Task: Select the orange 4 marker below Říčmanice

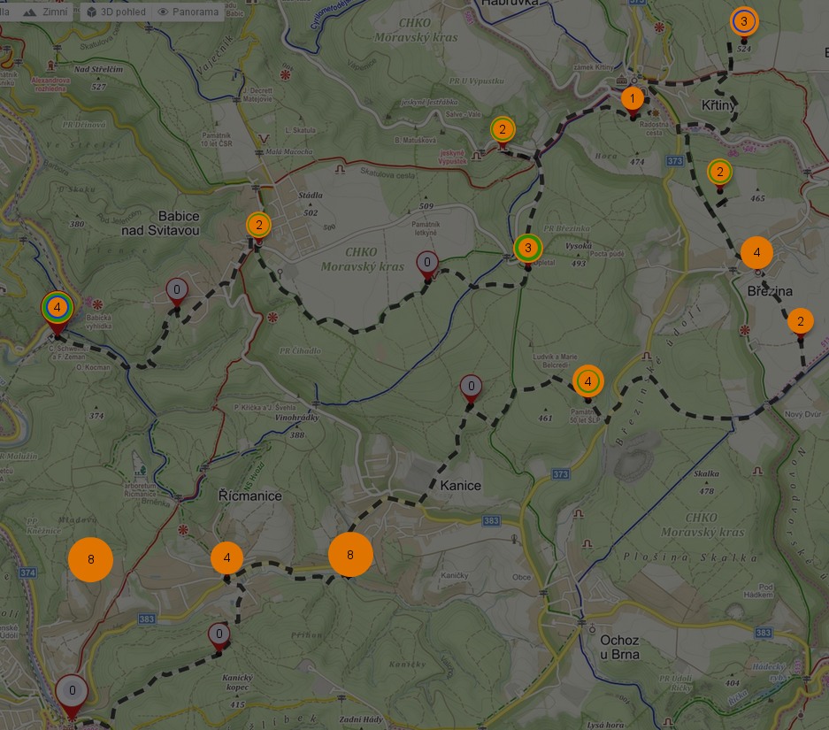Action: [x=226, y=558]
